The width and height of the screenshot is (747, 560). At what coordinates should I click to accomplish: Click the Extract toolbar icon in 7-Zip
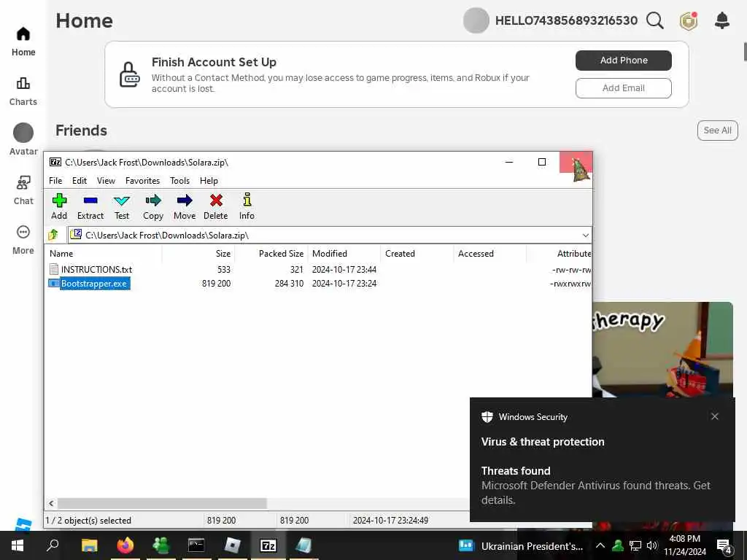pyautogui.click(x=90, y=206)
